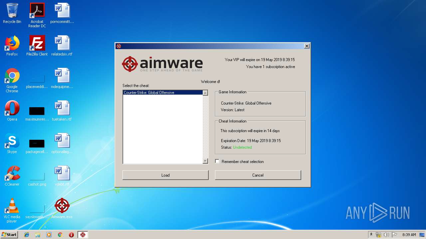Select the vdabt.rtf document icon

tap(62, 176)
